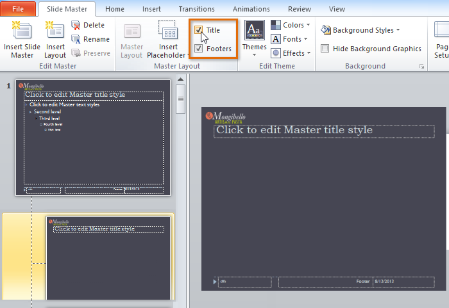This screenshot has width=449, height=308.
Task: Expand the Fonts dropdown arrow
Action: 305,38
